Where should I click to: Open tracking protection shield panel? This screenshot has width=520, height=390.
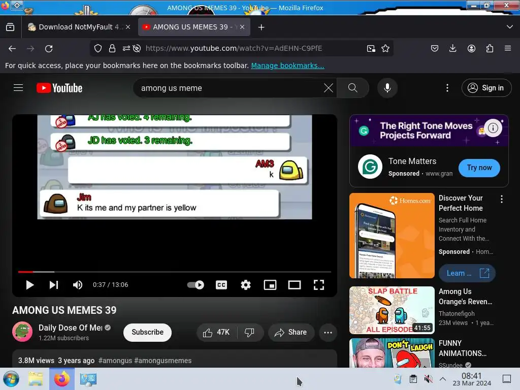(x=98, y=48)
